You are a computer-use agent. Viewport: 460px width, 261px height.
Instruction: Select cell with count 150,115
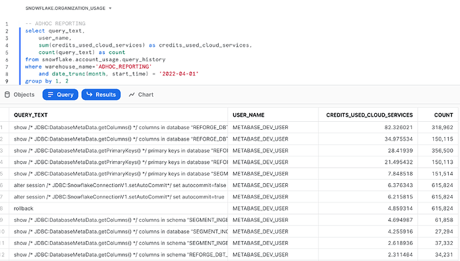click(x=438, y=139)
